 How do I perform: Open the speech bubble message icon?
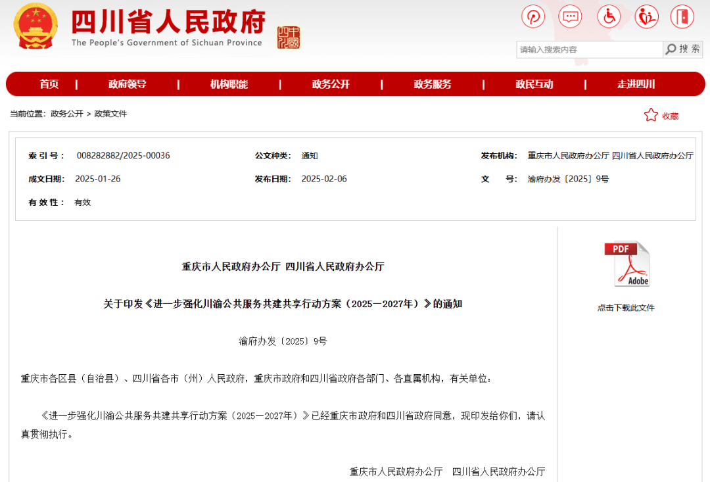pyautogui.click(x=570, y=16)
